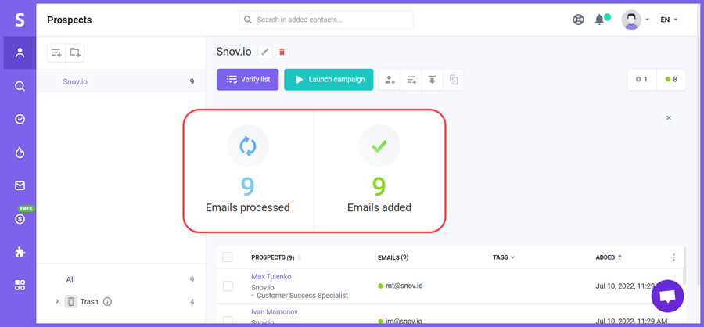The image size is (704, 327).
Task: Open Max Tulenko prospect link
Action: [271, 277]
